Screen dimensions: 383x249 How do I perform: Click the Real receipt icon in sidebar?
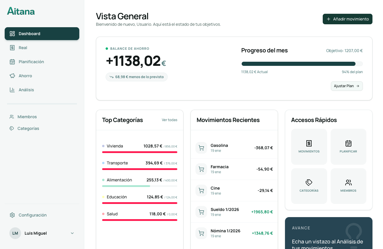pyautogui.click(x=12, y=48)
